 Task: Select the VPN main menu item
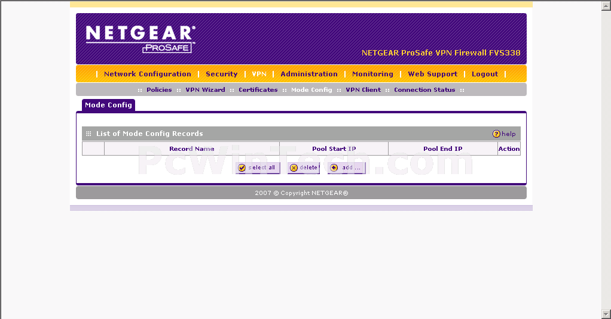[x=259, y=74]
